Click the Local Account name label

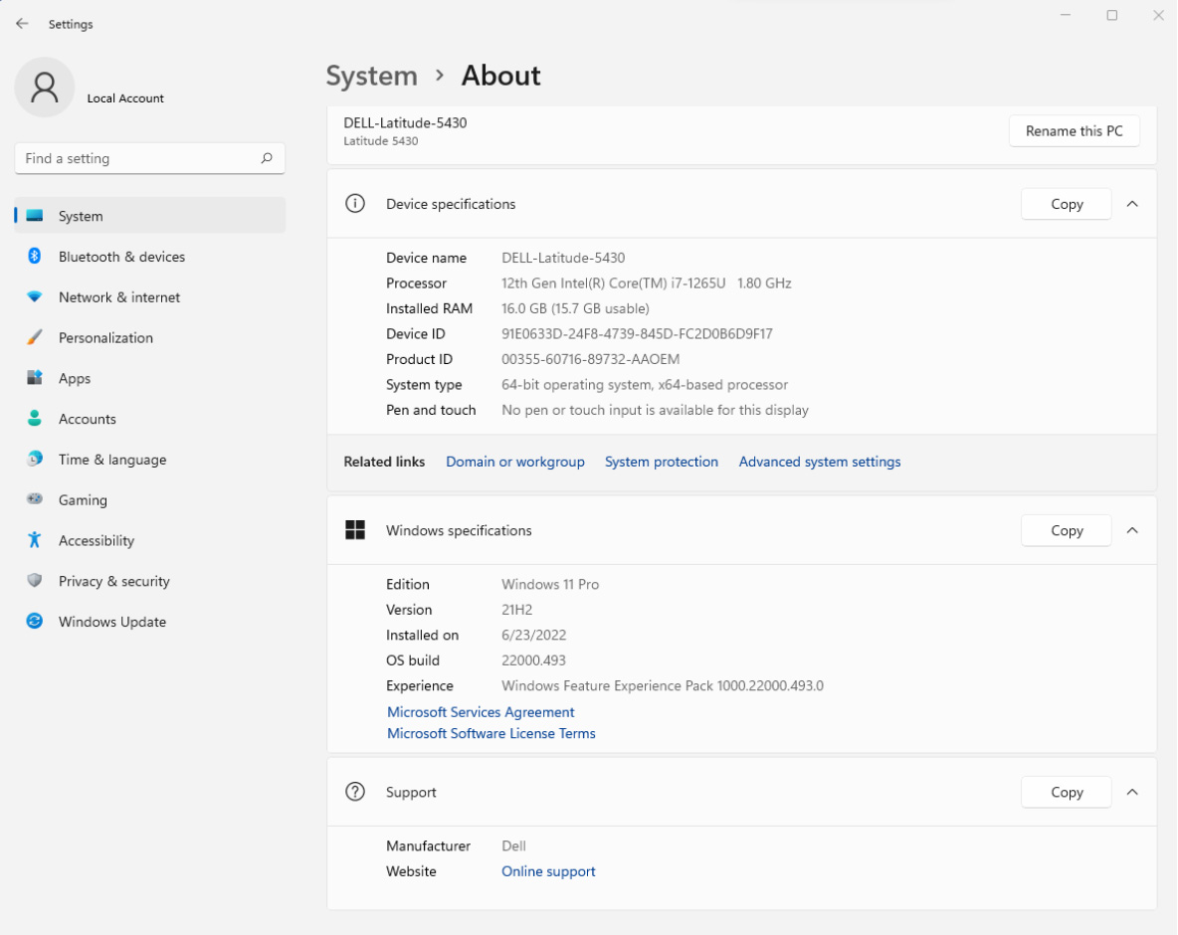tap(124, 98)
